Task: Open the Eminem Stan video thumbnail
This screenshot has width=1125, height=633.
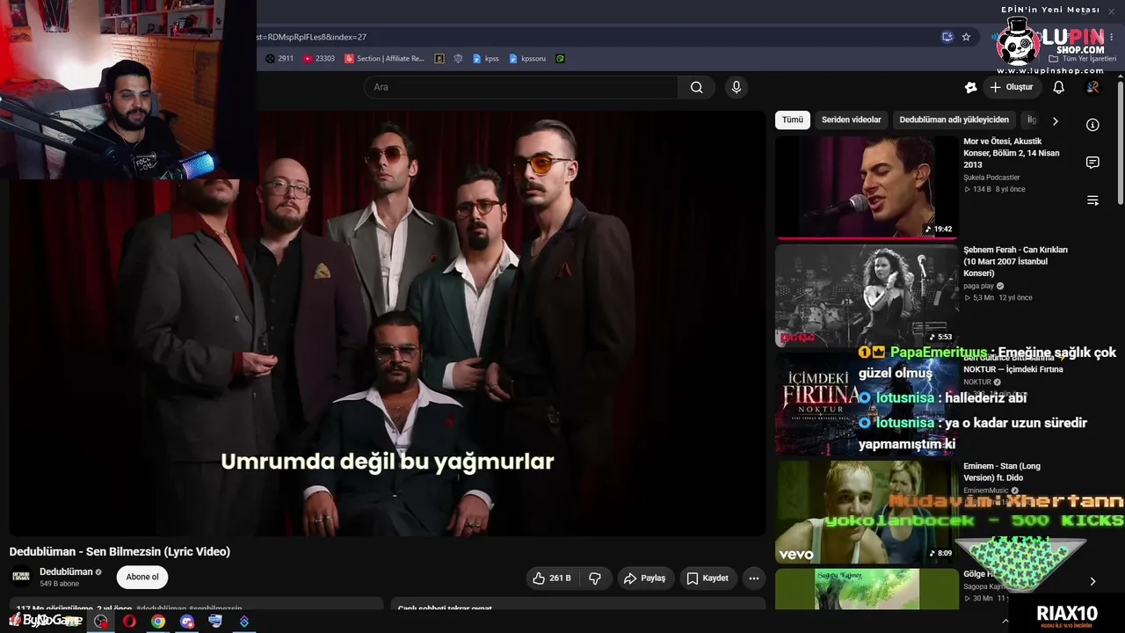Action: (x=867, y=512)
